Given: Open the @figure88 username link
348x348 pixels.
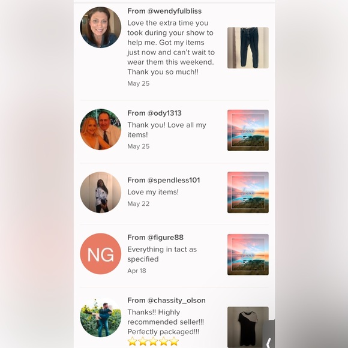Looking at the screenshot, I should 166,238.
